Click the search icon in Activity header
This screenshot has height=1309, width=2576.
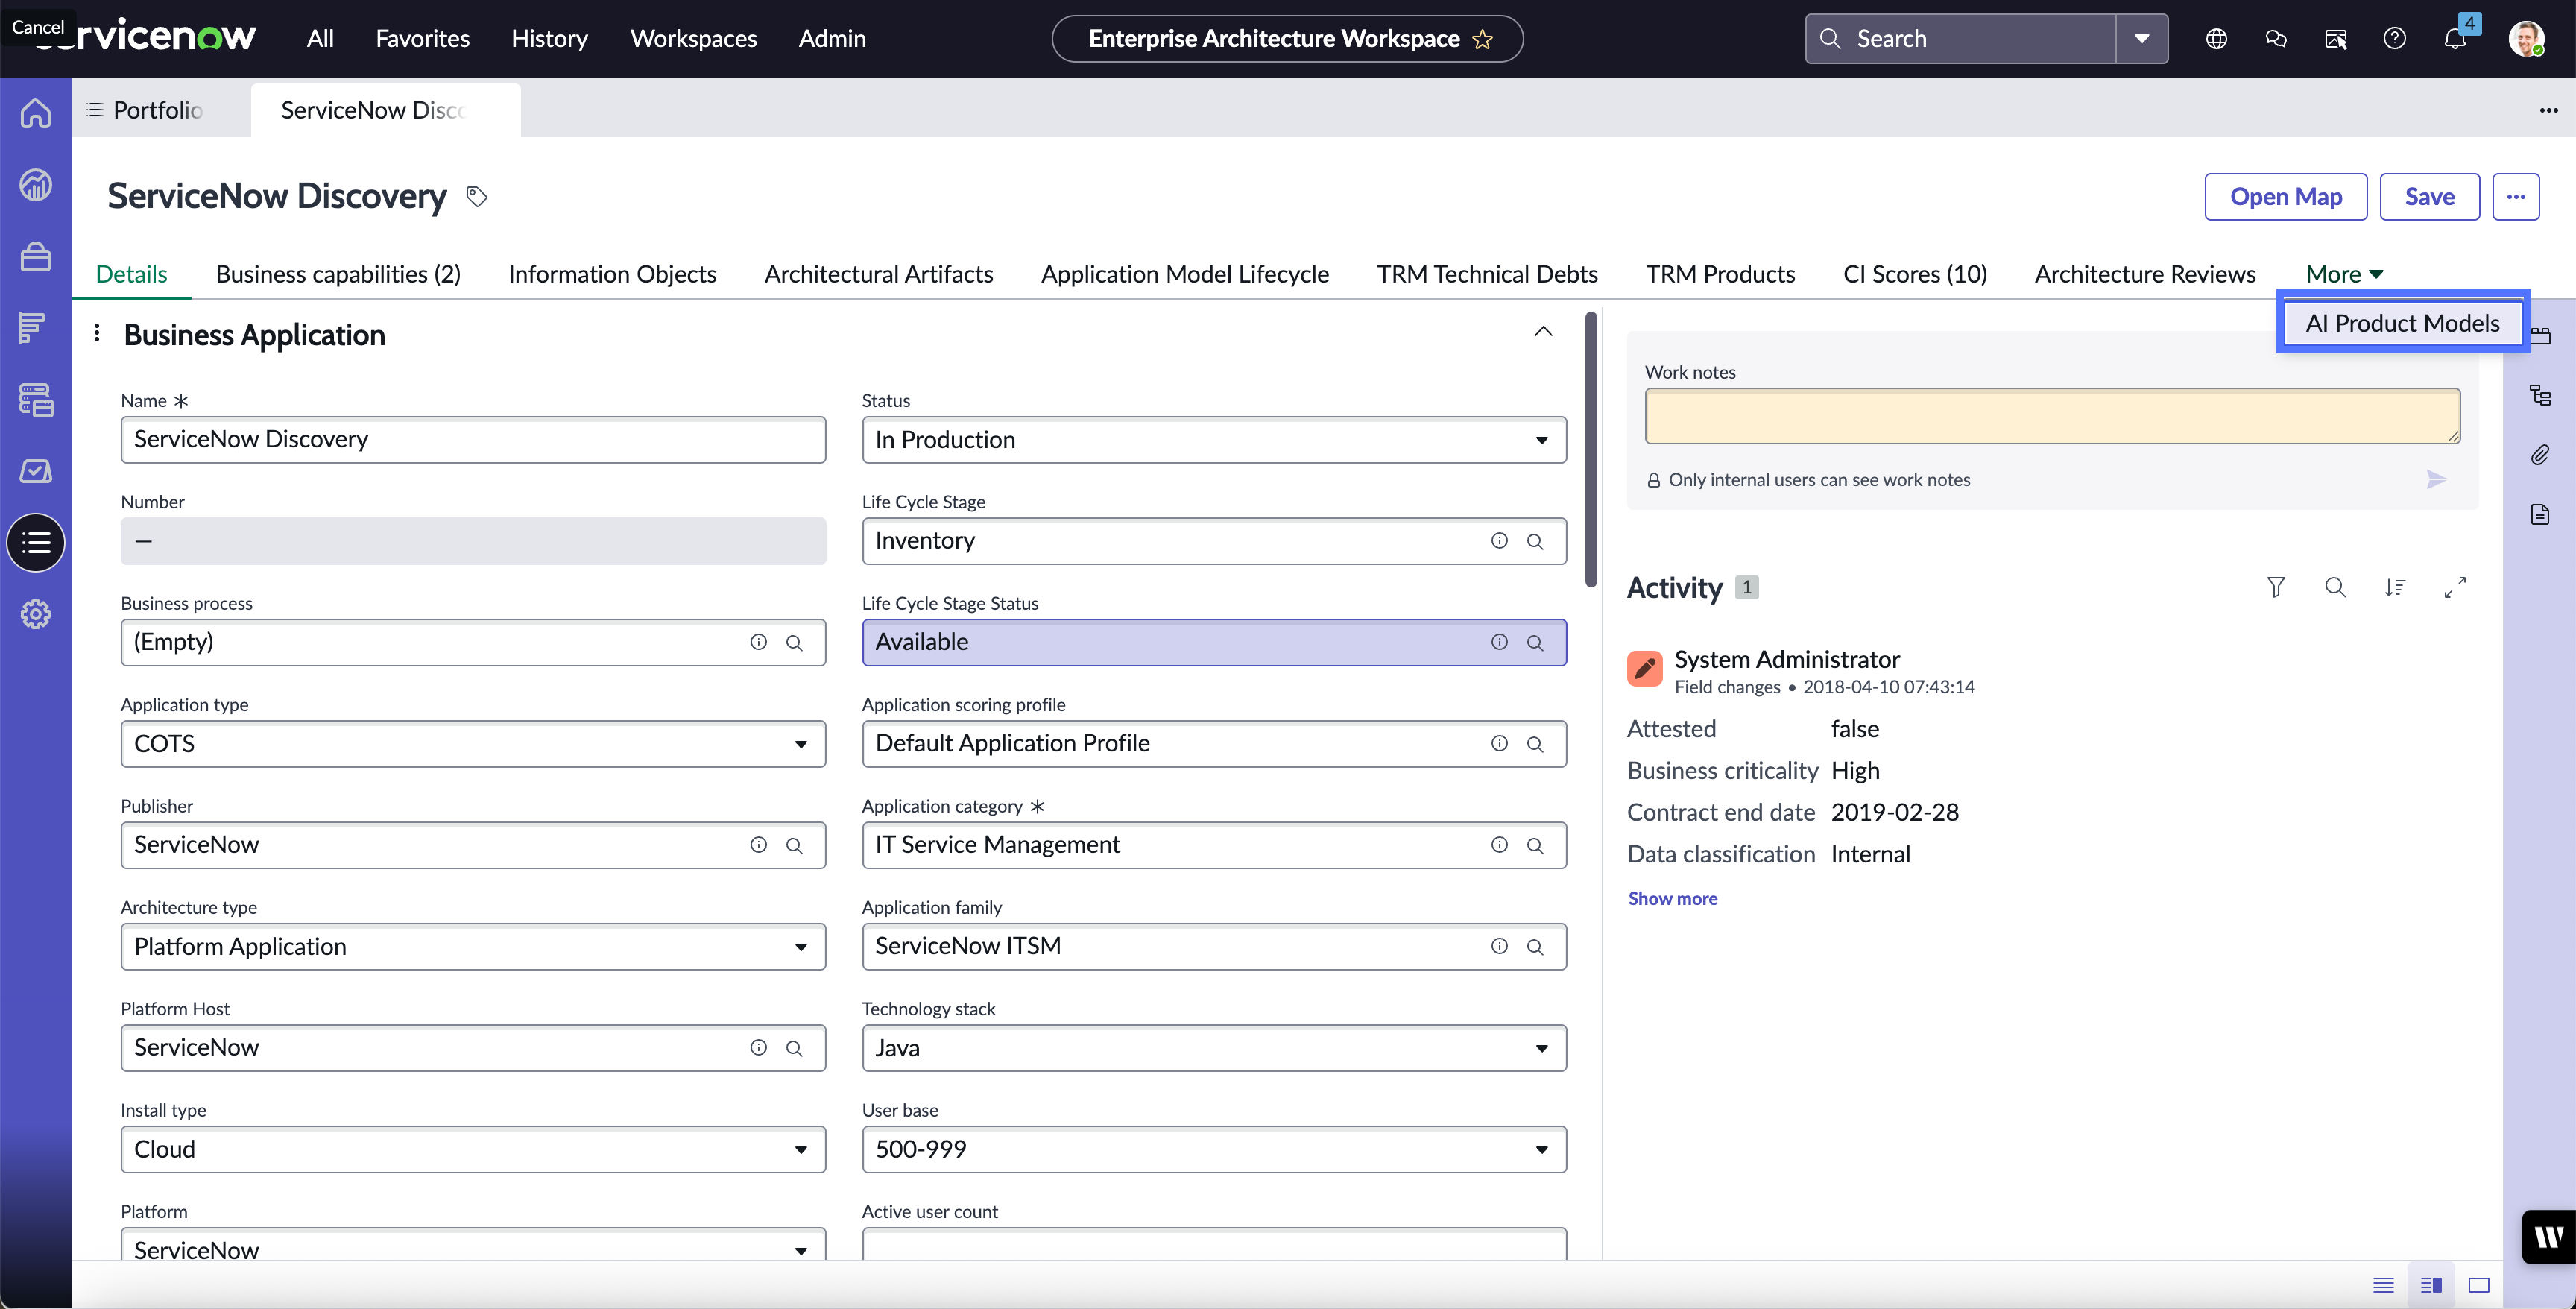click(2335, 587)
